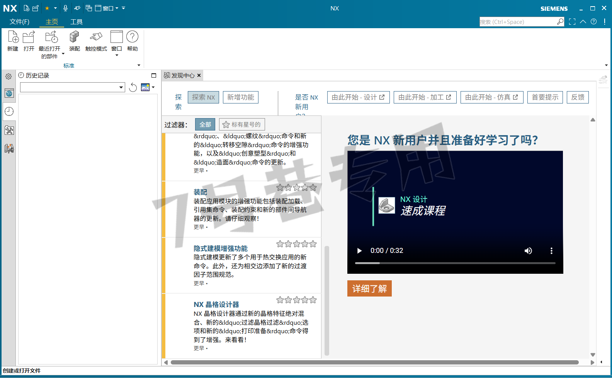Screen dimensions: 612x378
Task: Open the 文件(F) menu
Action: tap(20, 22)
